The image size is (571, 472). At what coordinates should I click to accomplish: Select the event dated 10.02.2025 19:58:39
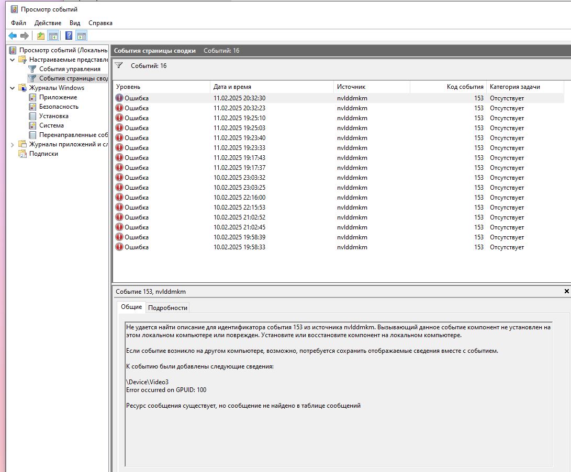(x=339, y=237)
